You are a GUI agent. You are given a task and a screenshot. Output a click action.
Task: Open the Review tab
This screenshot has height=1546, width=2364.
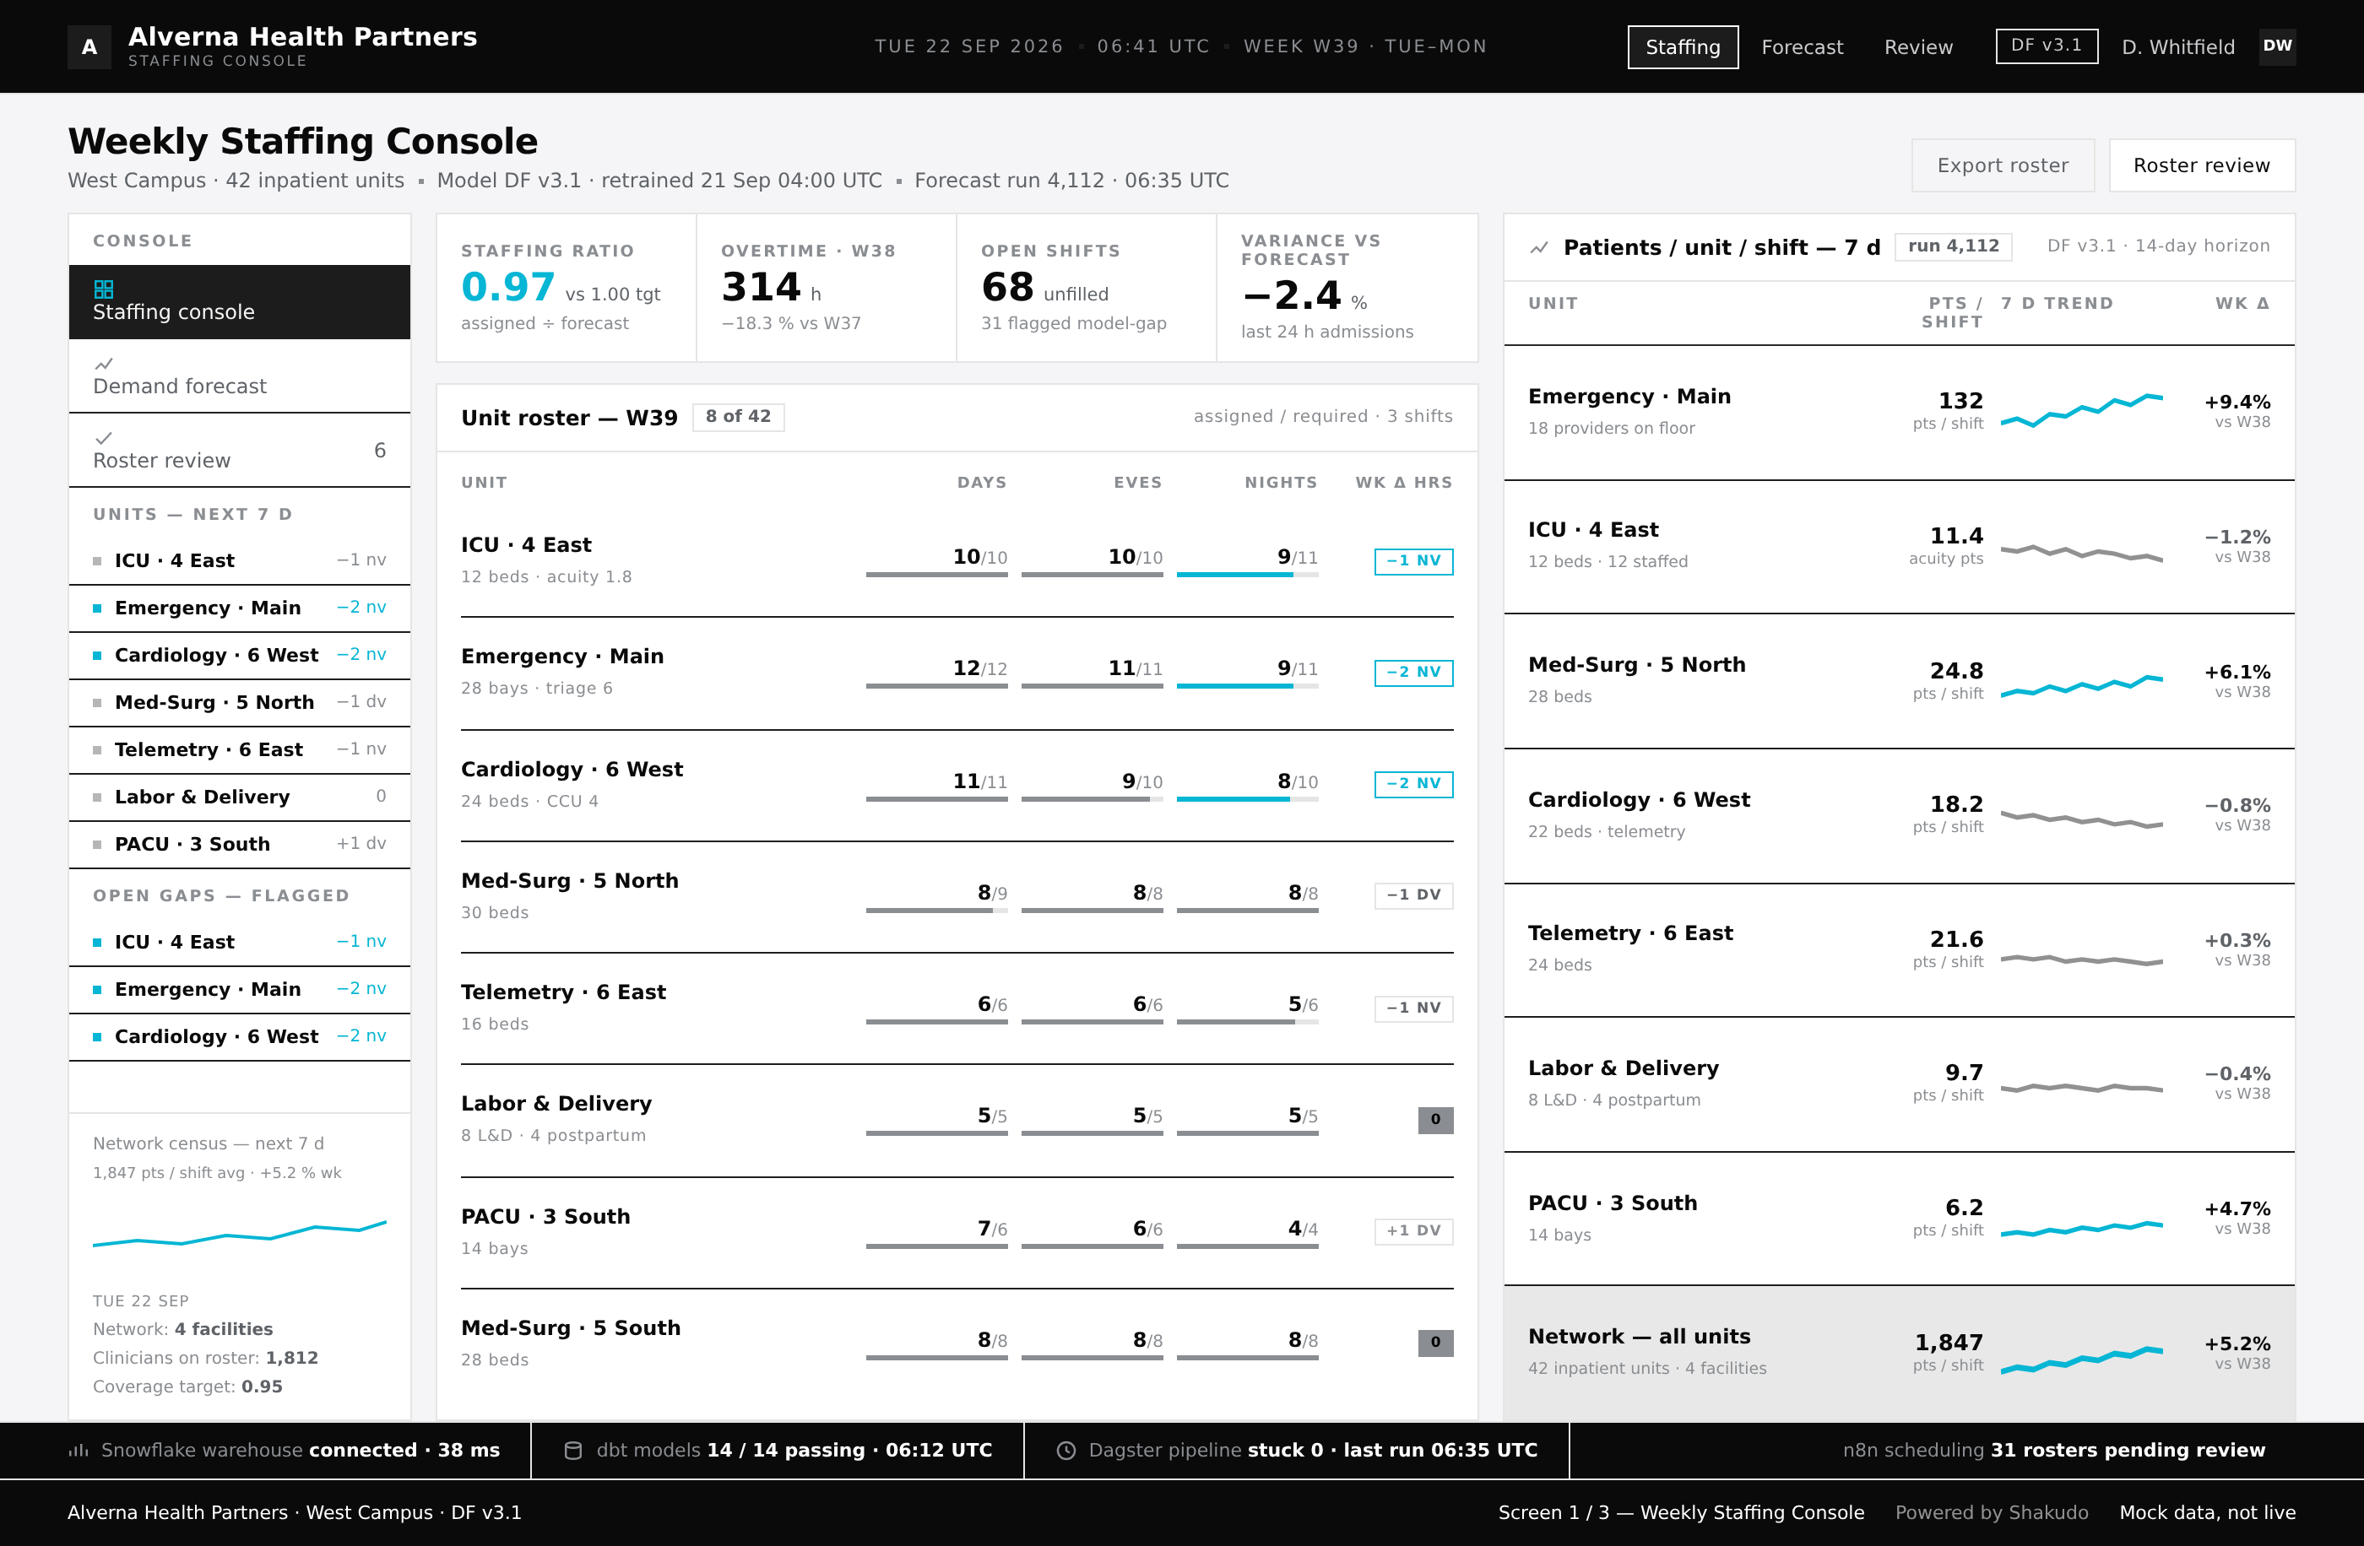1918,46
